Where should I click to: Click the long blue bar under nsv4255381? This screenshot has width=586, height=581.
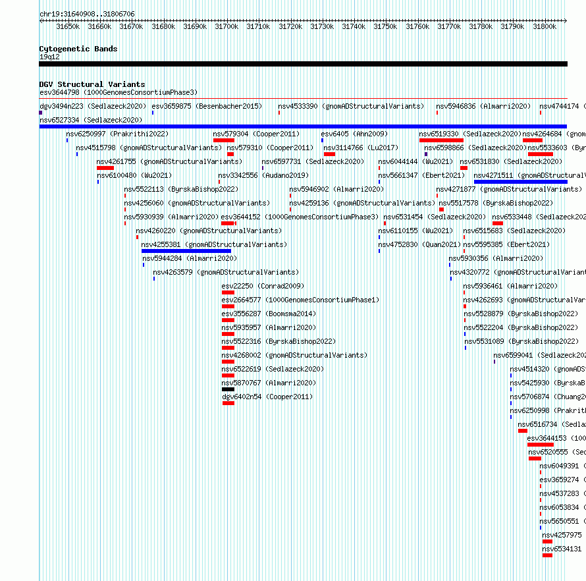186,251
